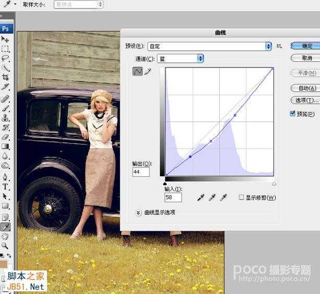Viewport: 320px width, 294px height.
Task: Select the Shape tool
Action: pyautogui.click(x=5, y=206)
